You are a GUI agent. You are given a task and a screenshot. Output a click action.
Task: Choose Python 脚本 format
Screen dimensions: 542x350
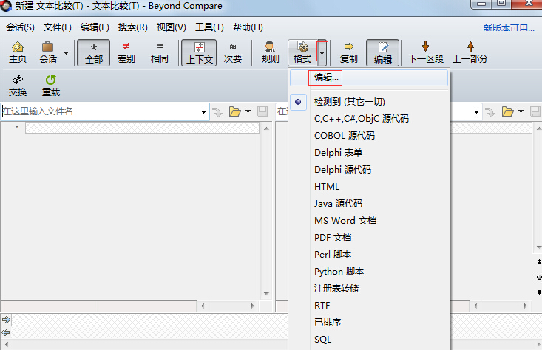[369, 271]
